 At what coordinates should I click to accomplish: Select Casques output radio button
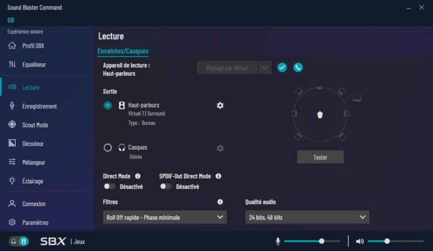[x=108, y=148]
